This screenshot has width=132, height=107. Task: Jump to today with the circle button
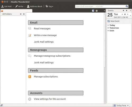coord(125,14)
